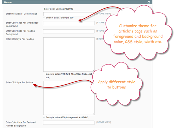Viewport: 184px width, 128px height.
Task: Click 'Enter CSS Style For Heading' label
Action: 20,39
